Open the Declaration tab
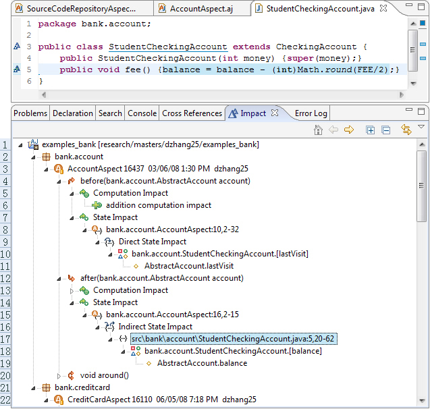 click(73, 113)
